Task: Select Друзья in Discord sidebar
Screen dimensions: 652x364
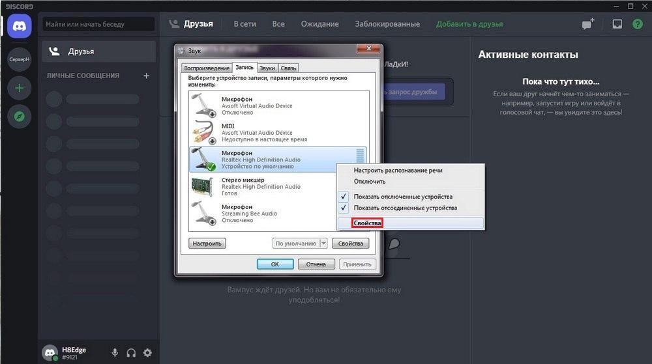Action: [99, 51]
